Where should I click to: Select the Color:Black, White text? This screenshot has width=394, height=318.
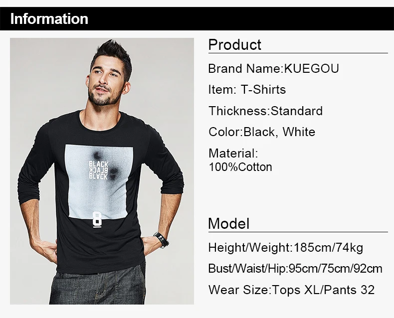click(x=262, y=132)
